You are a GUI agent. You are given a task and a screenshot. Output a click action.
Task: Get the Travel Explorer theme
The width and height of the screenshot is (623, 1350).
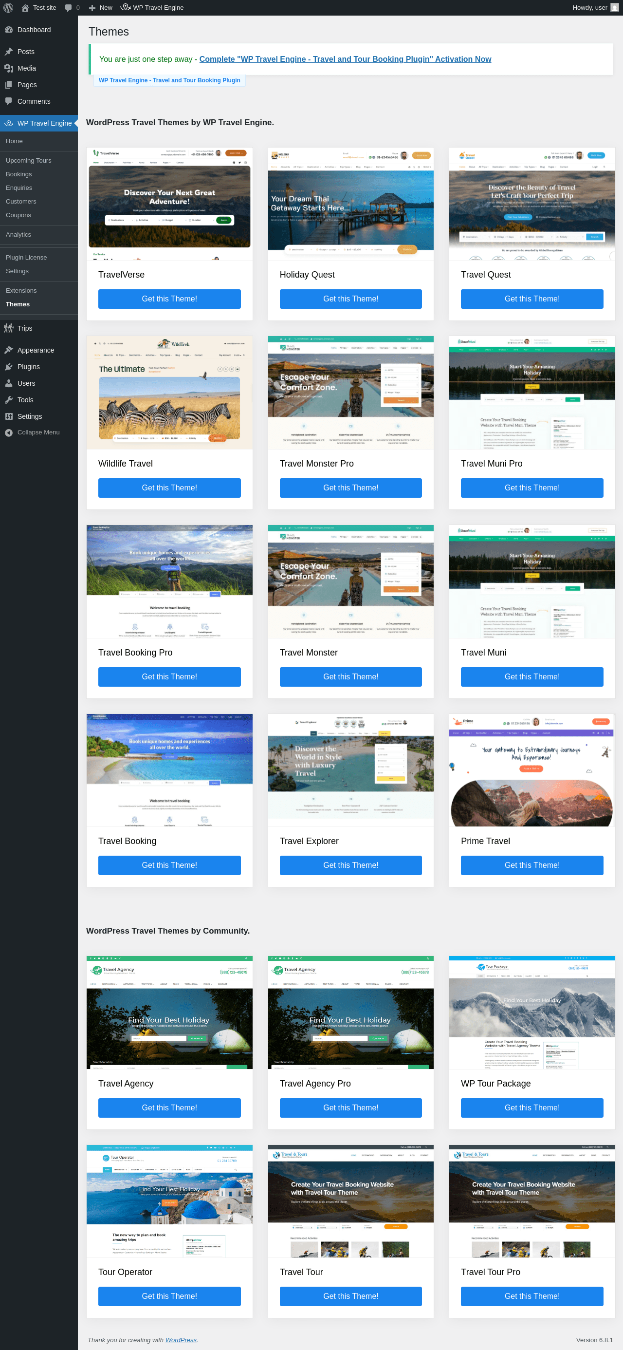coord(350,865)
